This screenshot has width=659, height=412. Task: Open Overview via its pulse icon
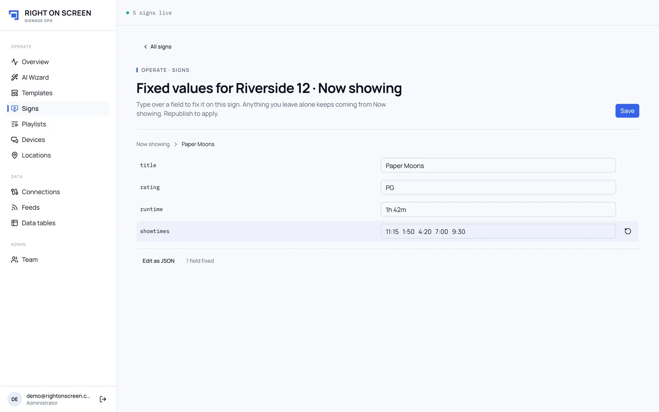pyautogui.click(x=14, y=62)
